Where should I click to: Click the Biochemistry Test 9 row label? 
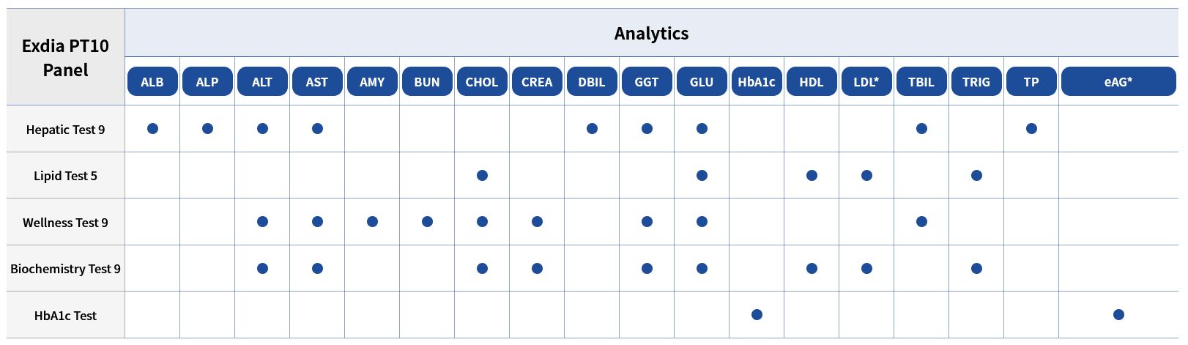tap(65, 269)
